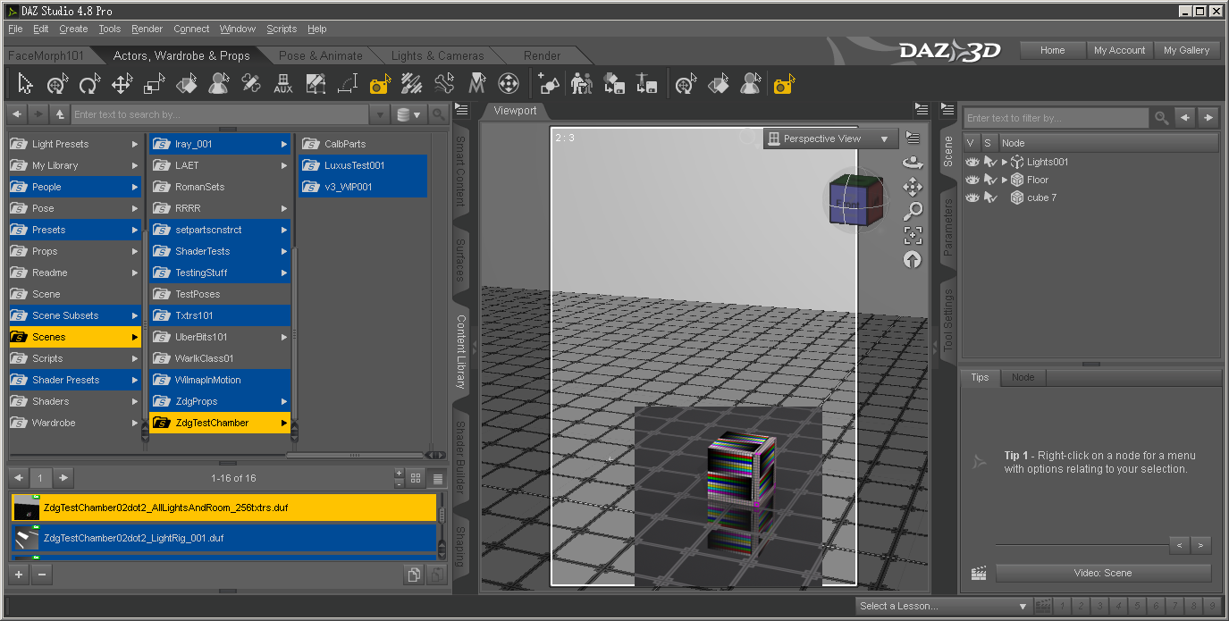The image size is (1229, 621).
Task: Toggle visibility of cube 7
Action: pyautogui.click(x=972, y=197)
